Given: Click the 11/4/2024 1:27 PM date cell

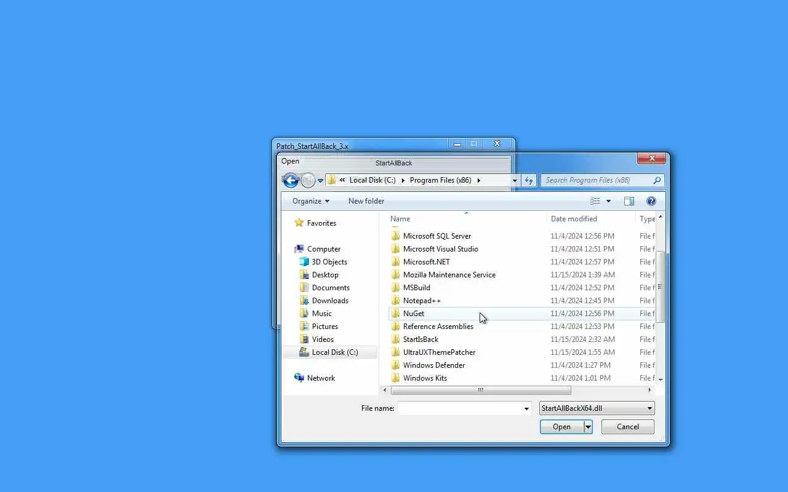Looking at the screenshot, I should (581, 365).
